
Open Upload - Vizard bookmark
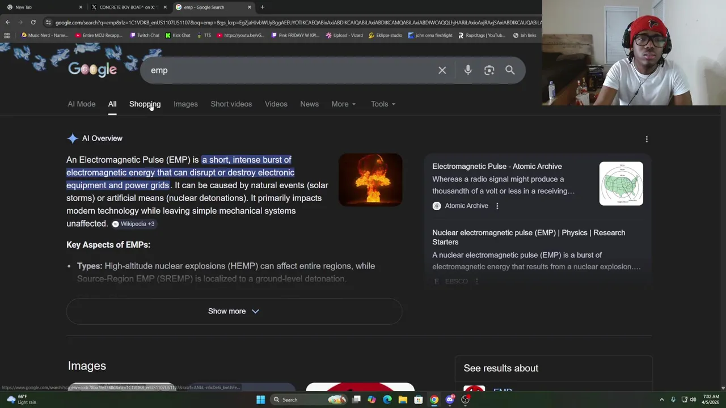tap(344, 35)
